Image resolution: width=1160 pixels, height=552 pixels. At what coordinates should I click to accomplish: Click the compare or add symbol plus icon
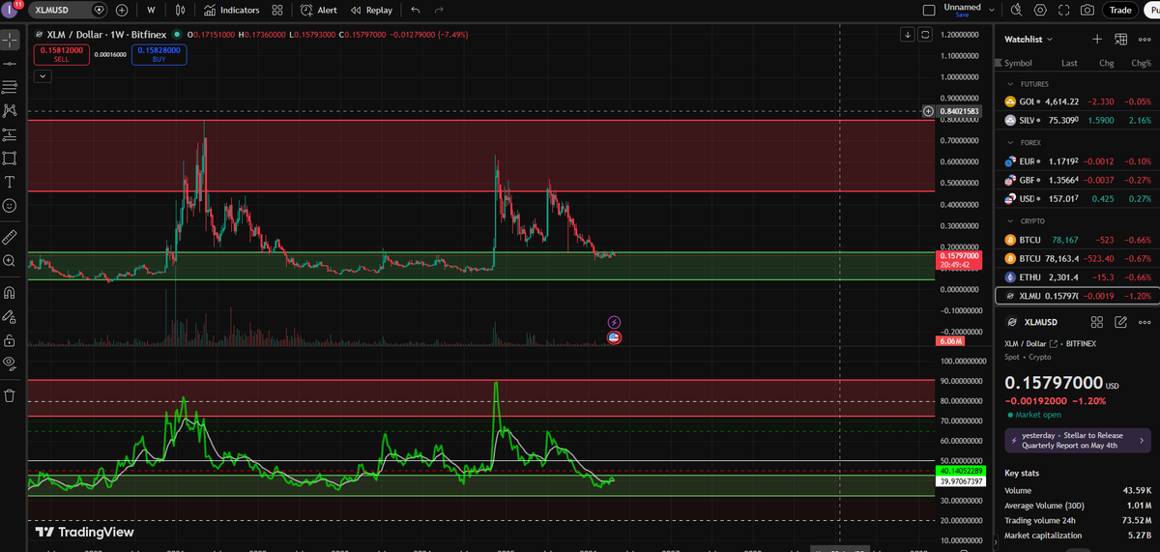122,10
